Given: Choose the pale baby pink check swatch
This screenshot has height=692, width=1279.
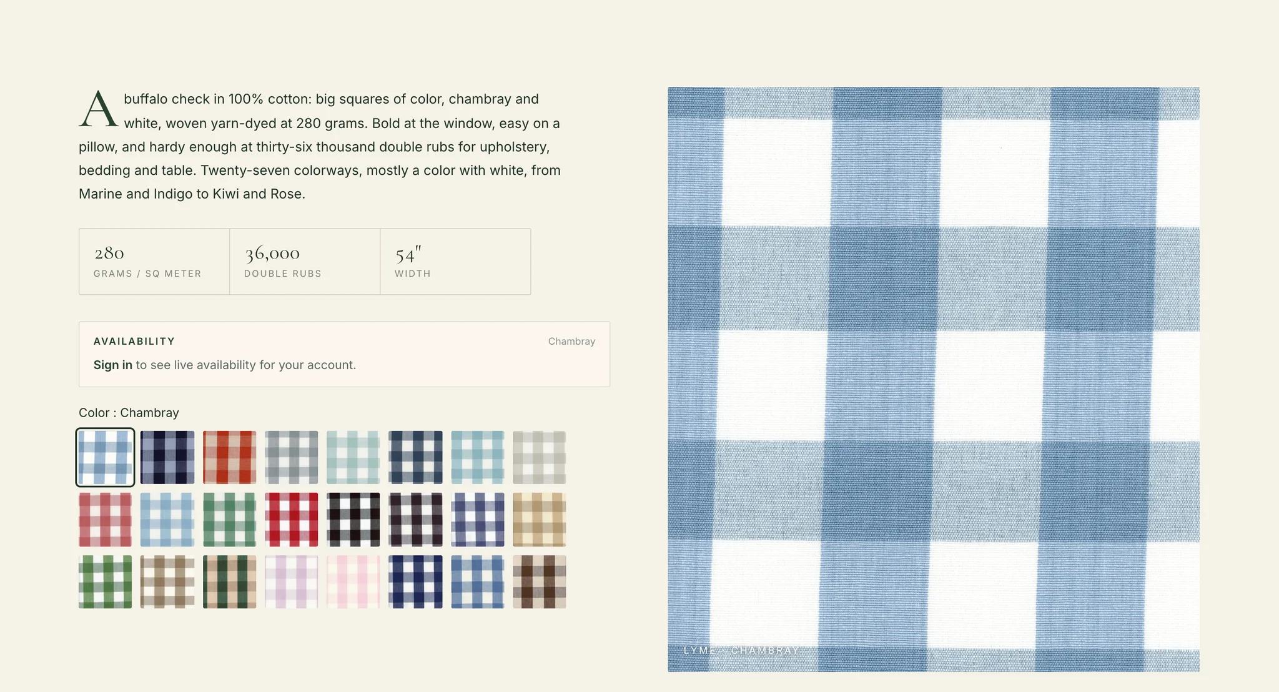Looking at the screenshot, I should point(353,581).
